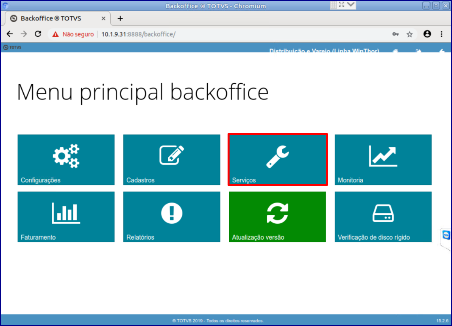The height and width of the screenshot is (326, 452).
Task: Click the logout icon in blue header
Action: tap(418, 51)
